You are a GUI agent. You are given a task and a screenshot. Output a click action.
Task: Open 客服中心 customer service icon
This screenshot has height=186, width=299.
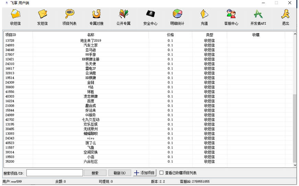pos(231,17)
